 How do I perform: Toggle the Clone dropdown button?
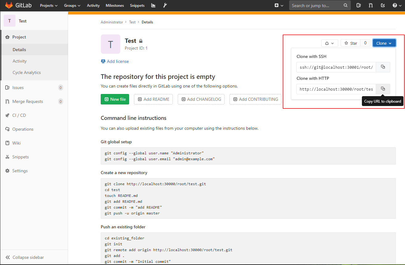[x=384, y=43]
